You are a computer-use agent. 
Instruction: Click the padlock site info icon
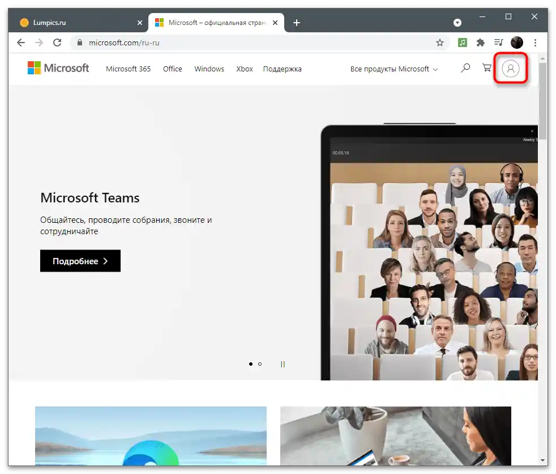click(x=80, y=43)
